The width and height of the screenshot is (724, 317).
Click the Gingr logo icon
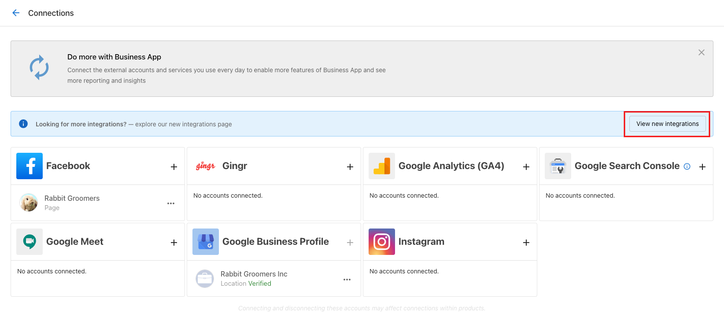206,166
